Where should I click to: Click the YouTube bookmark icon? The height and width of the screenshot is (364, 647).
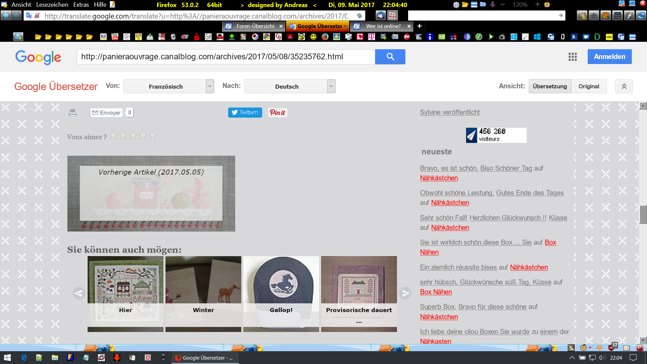115,37
